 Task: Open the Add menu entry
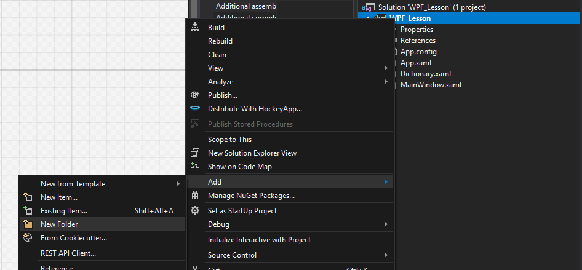290,181
